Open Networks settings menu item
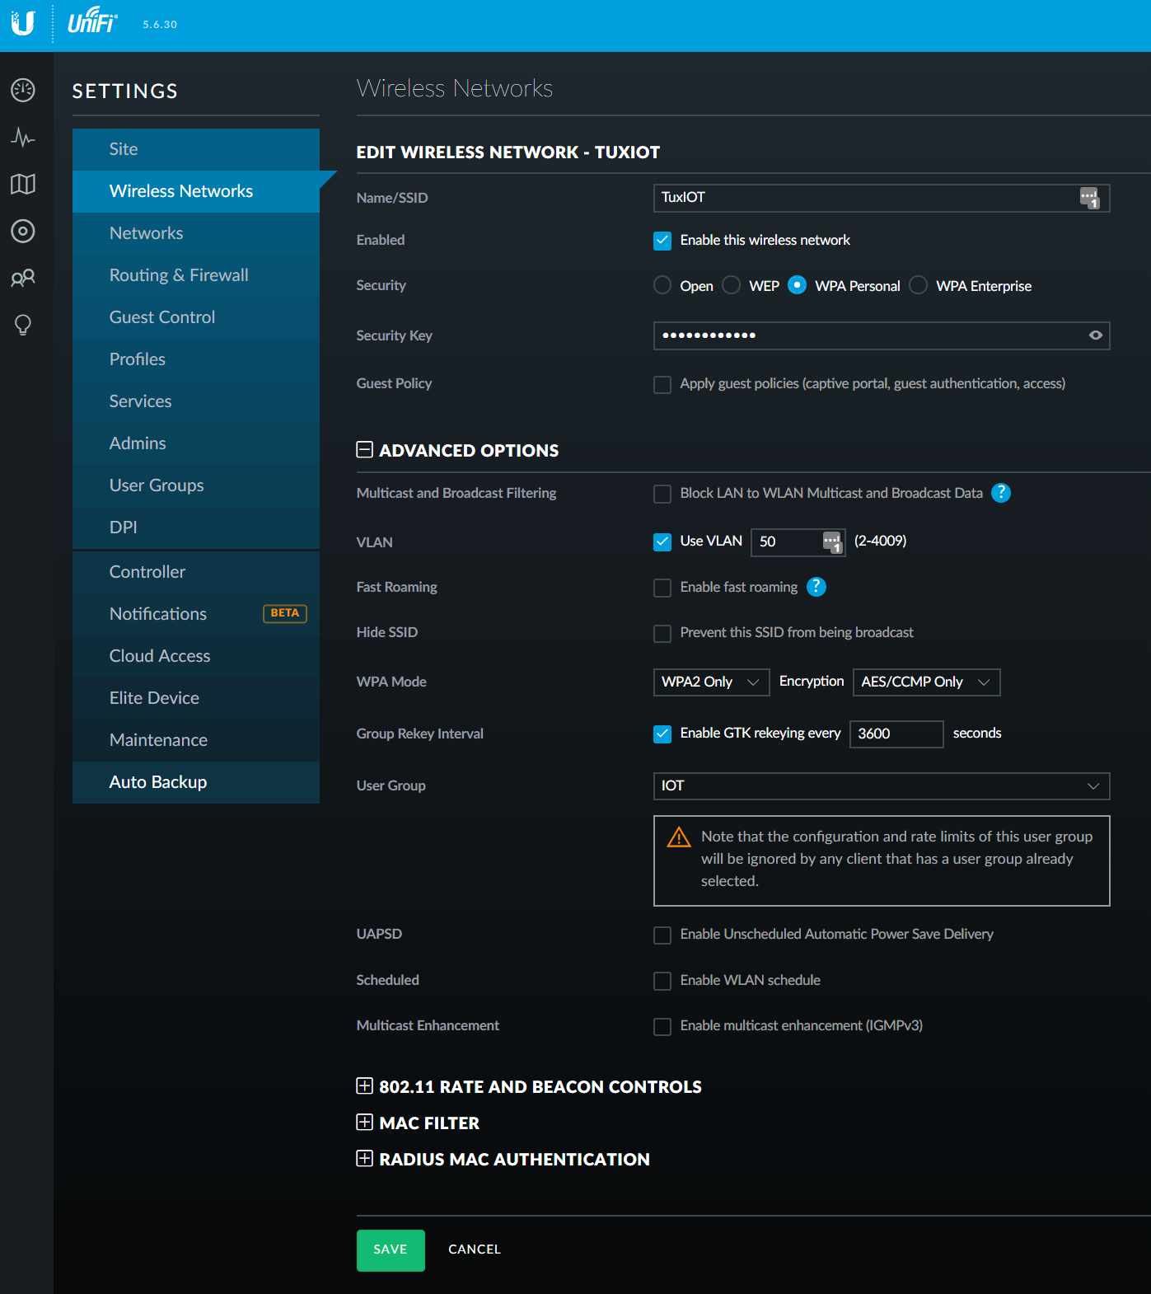 (196, 233)
